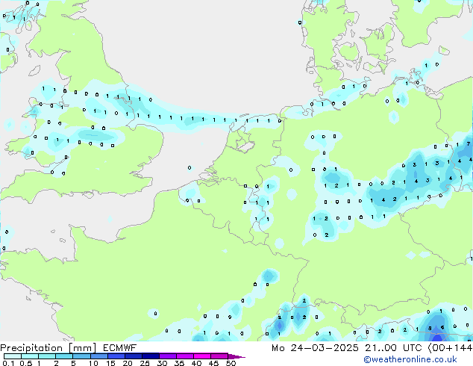Image resolution: width=473 pixels, height=366 pixels.
Task: Click the '35' legend label
Action: tap(179, 363)
